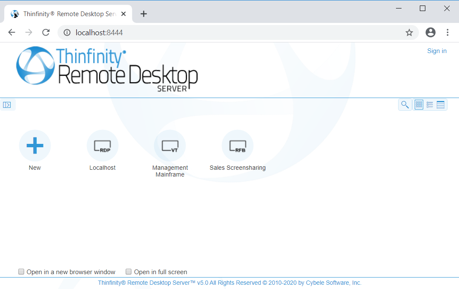
Task: Open the Cybele Software footer copyright link
Action: pos(230,283)
